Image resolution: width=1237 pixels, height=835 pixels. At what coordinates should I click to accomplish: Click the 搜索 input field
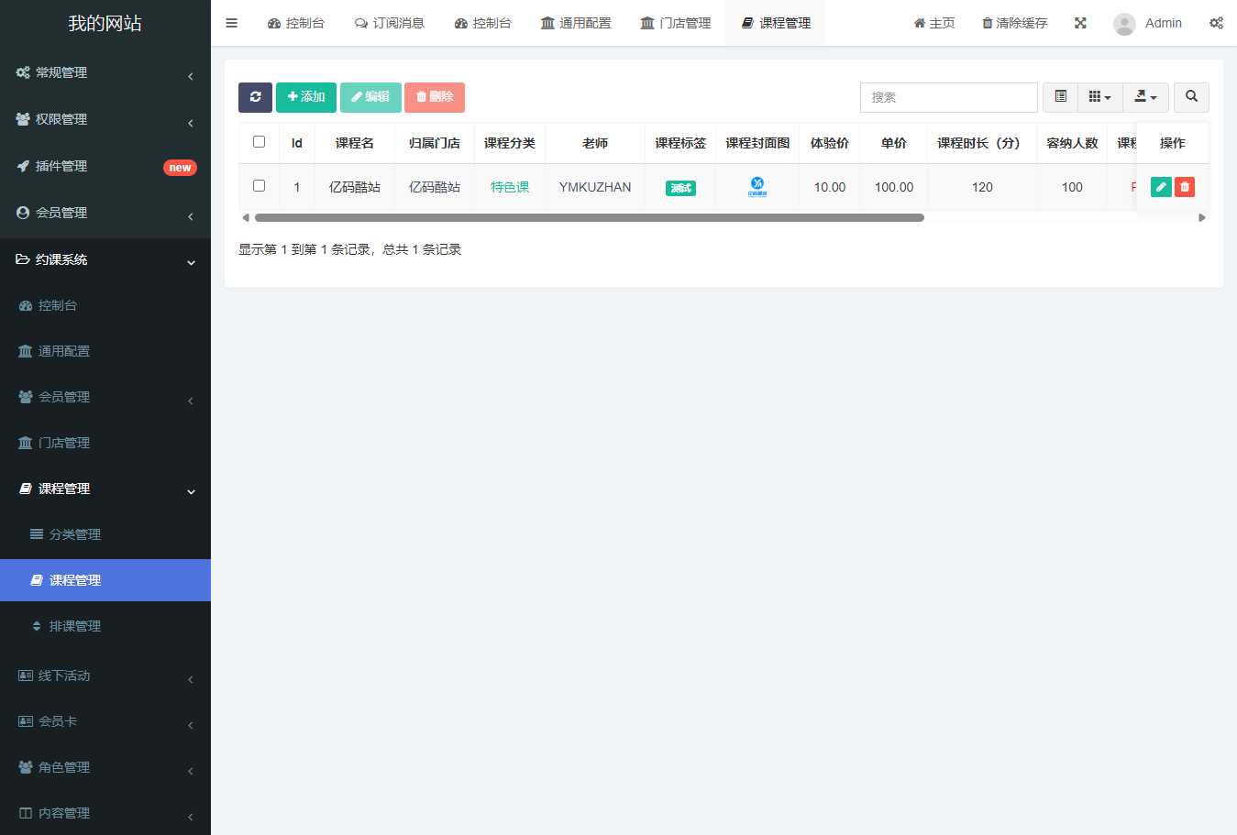tap(949, 97)
